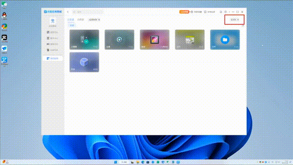This screenshot has width=293, height=165.
Task: Open the settings gear icon in title bar
Action: 226,12
